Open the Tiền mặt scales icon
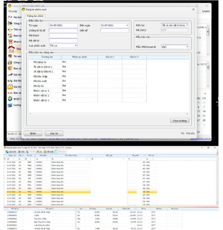Viewport: 223px width, 230px height. (10, 29)
